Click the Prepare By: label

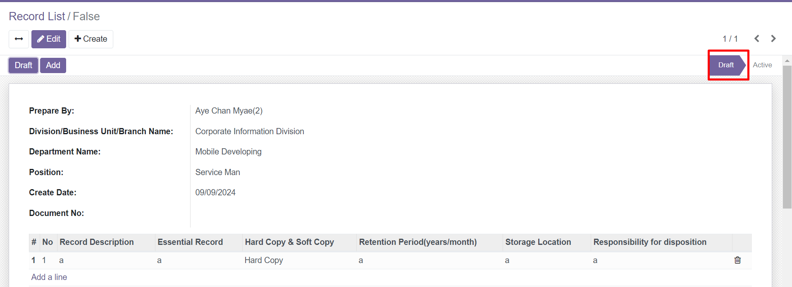pos(52,111)
